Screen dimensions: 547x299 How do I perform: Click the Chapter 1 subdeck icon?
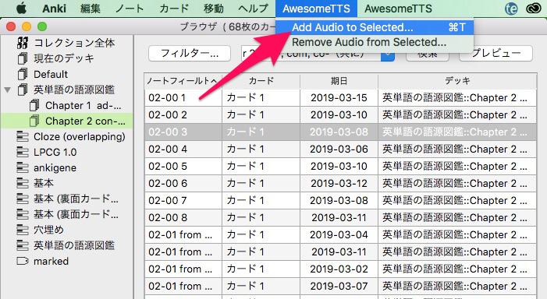[34, 105]
